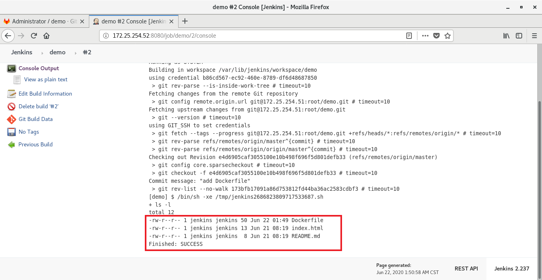
Task: Open Edit Build Information
Action: 45,94
